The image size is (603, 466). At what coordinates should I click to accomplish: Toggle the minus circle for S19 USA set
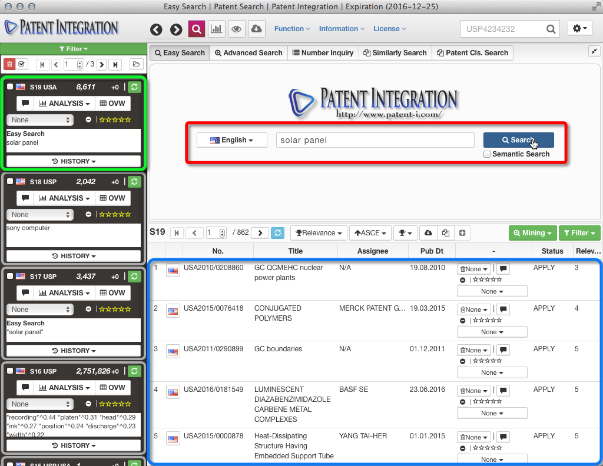88,120
